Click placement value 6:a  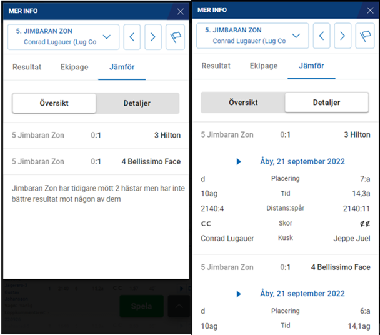[365, 311]
